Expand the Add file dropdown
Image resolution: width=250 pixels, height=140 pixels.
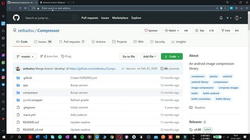(x=149, y=56)
